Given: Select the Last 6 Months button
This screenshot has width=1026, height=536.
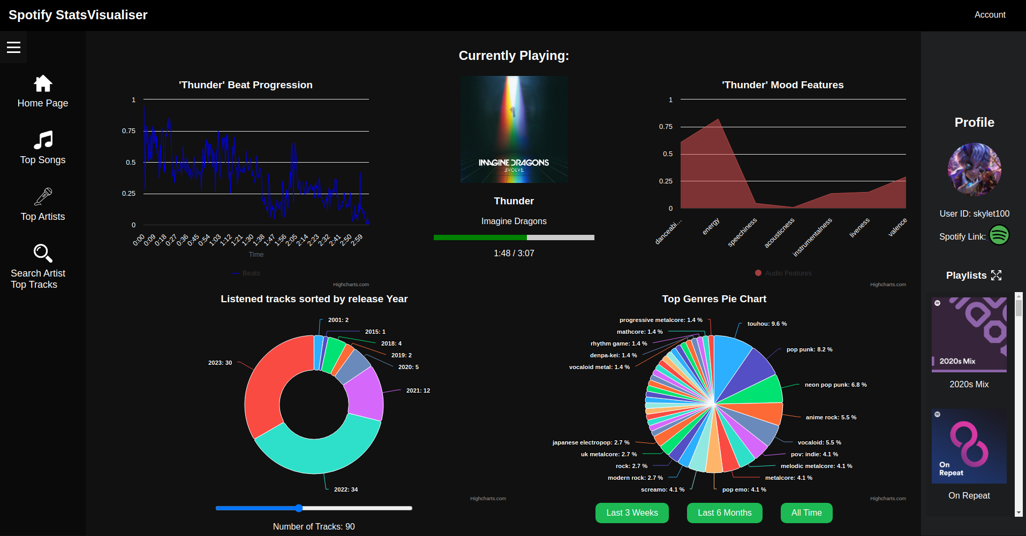Looking at the screenshot, I should [725, 513].
